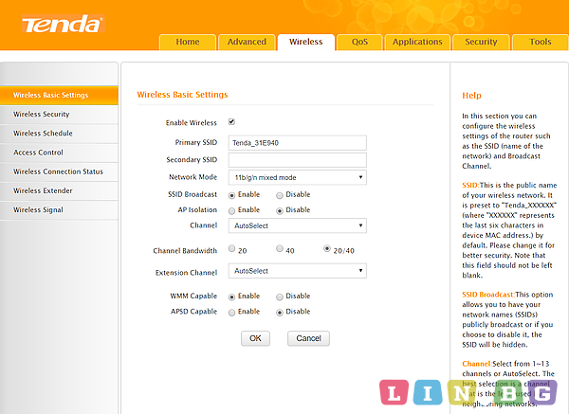Image resolution: width=569 pixels, height=414 pixels.
Task: Open the Security tab
Action: [481, 42]
